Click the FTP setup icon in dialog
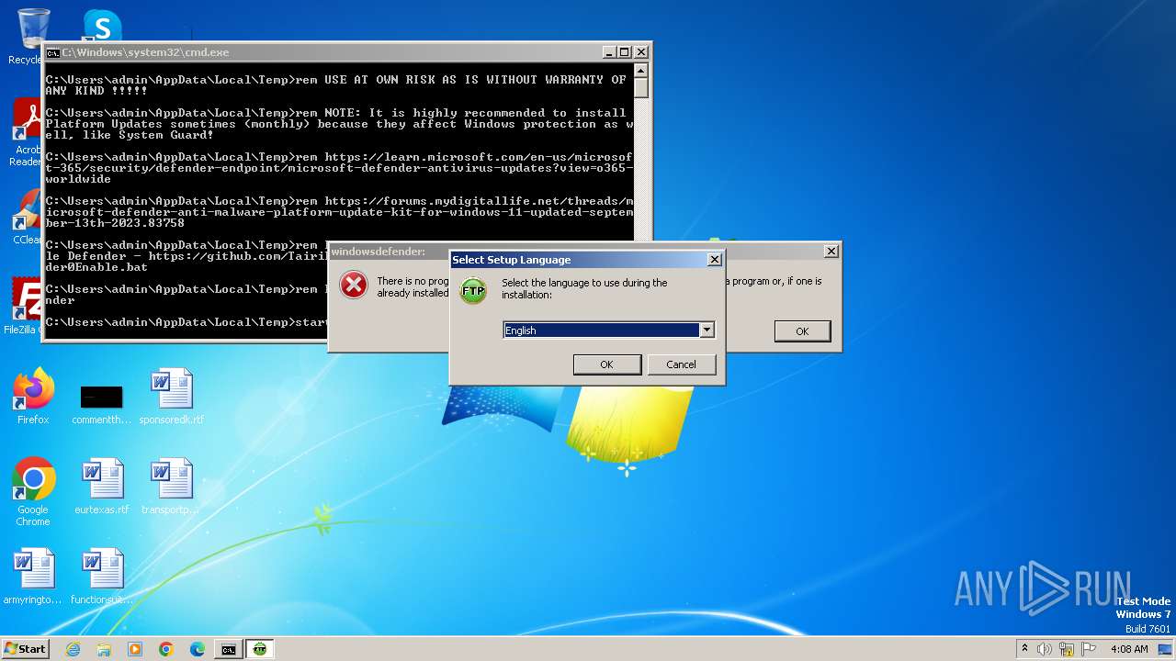The height and width of the screenshot is (661, 1176). pos(473,291)
